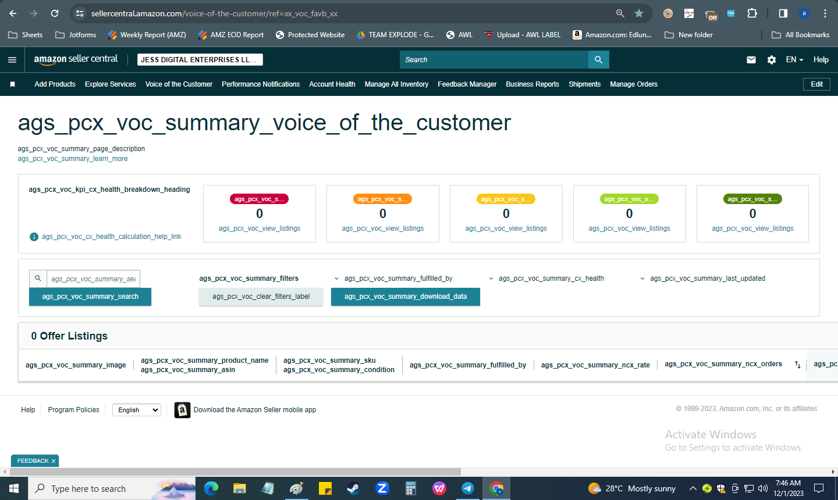Close the FEEDBACK tab with its X
This screenshot has height=500, width=838.
[x=54, y=461]
